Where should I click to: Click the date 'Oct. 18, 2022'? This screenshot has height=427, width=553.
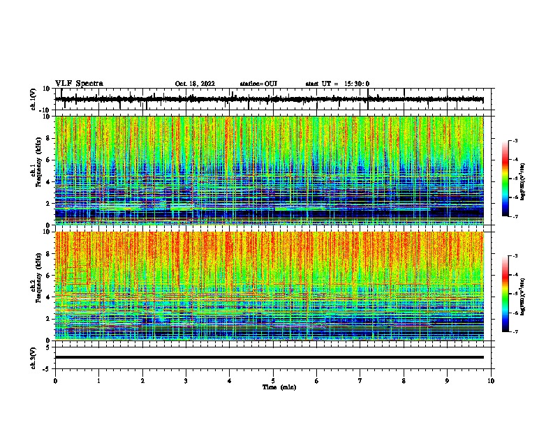(195, 84)
